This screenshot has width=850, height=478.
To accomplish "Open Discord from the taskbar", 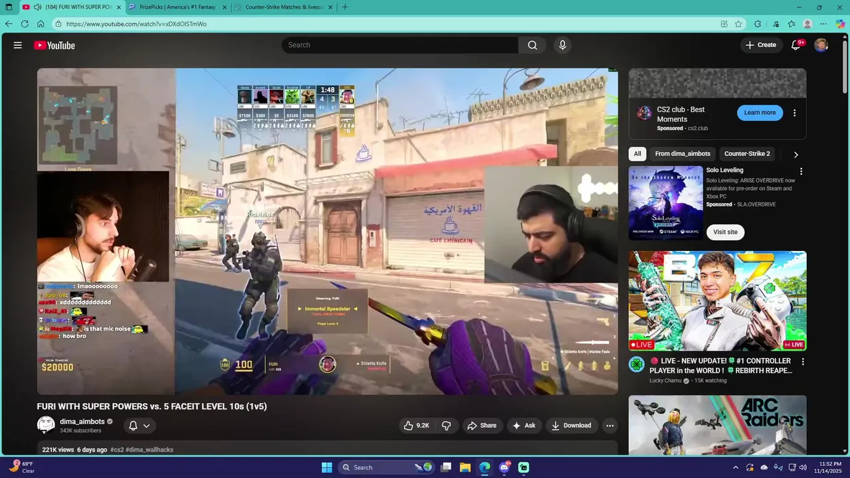I will [505, 467].
